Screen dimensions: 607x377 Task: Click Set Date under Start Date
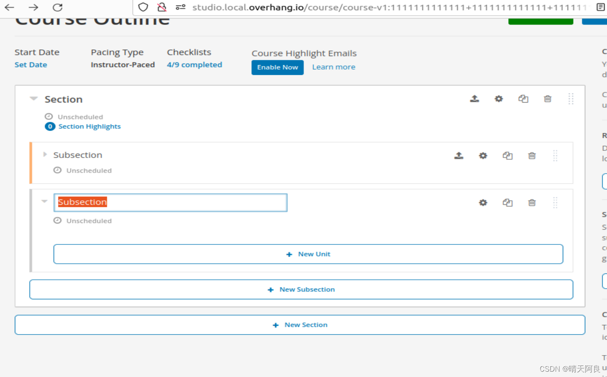[31, 64]
